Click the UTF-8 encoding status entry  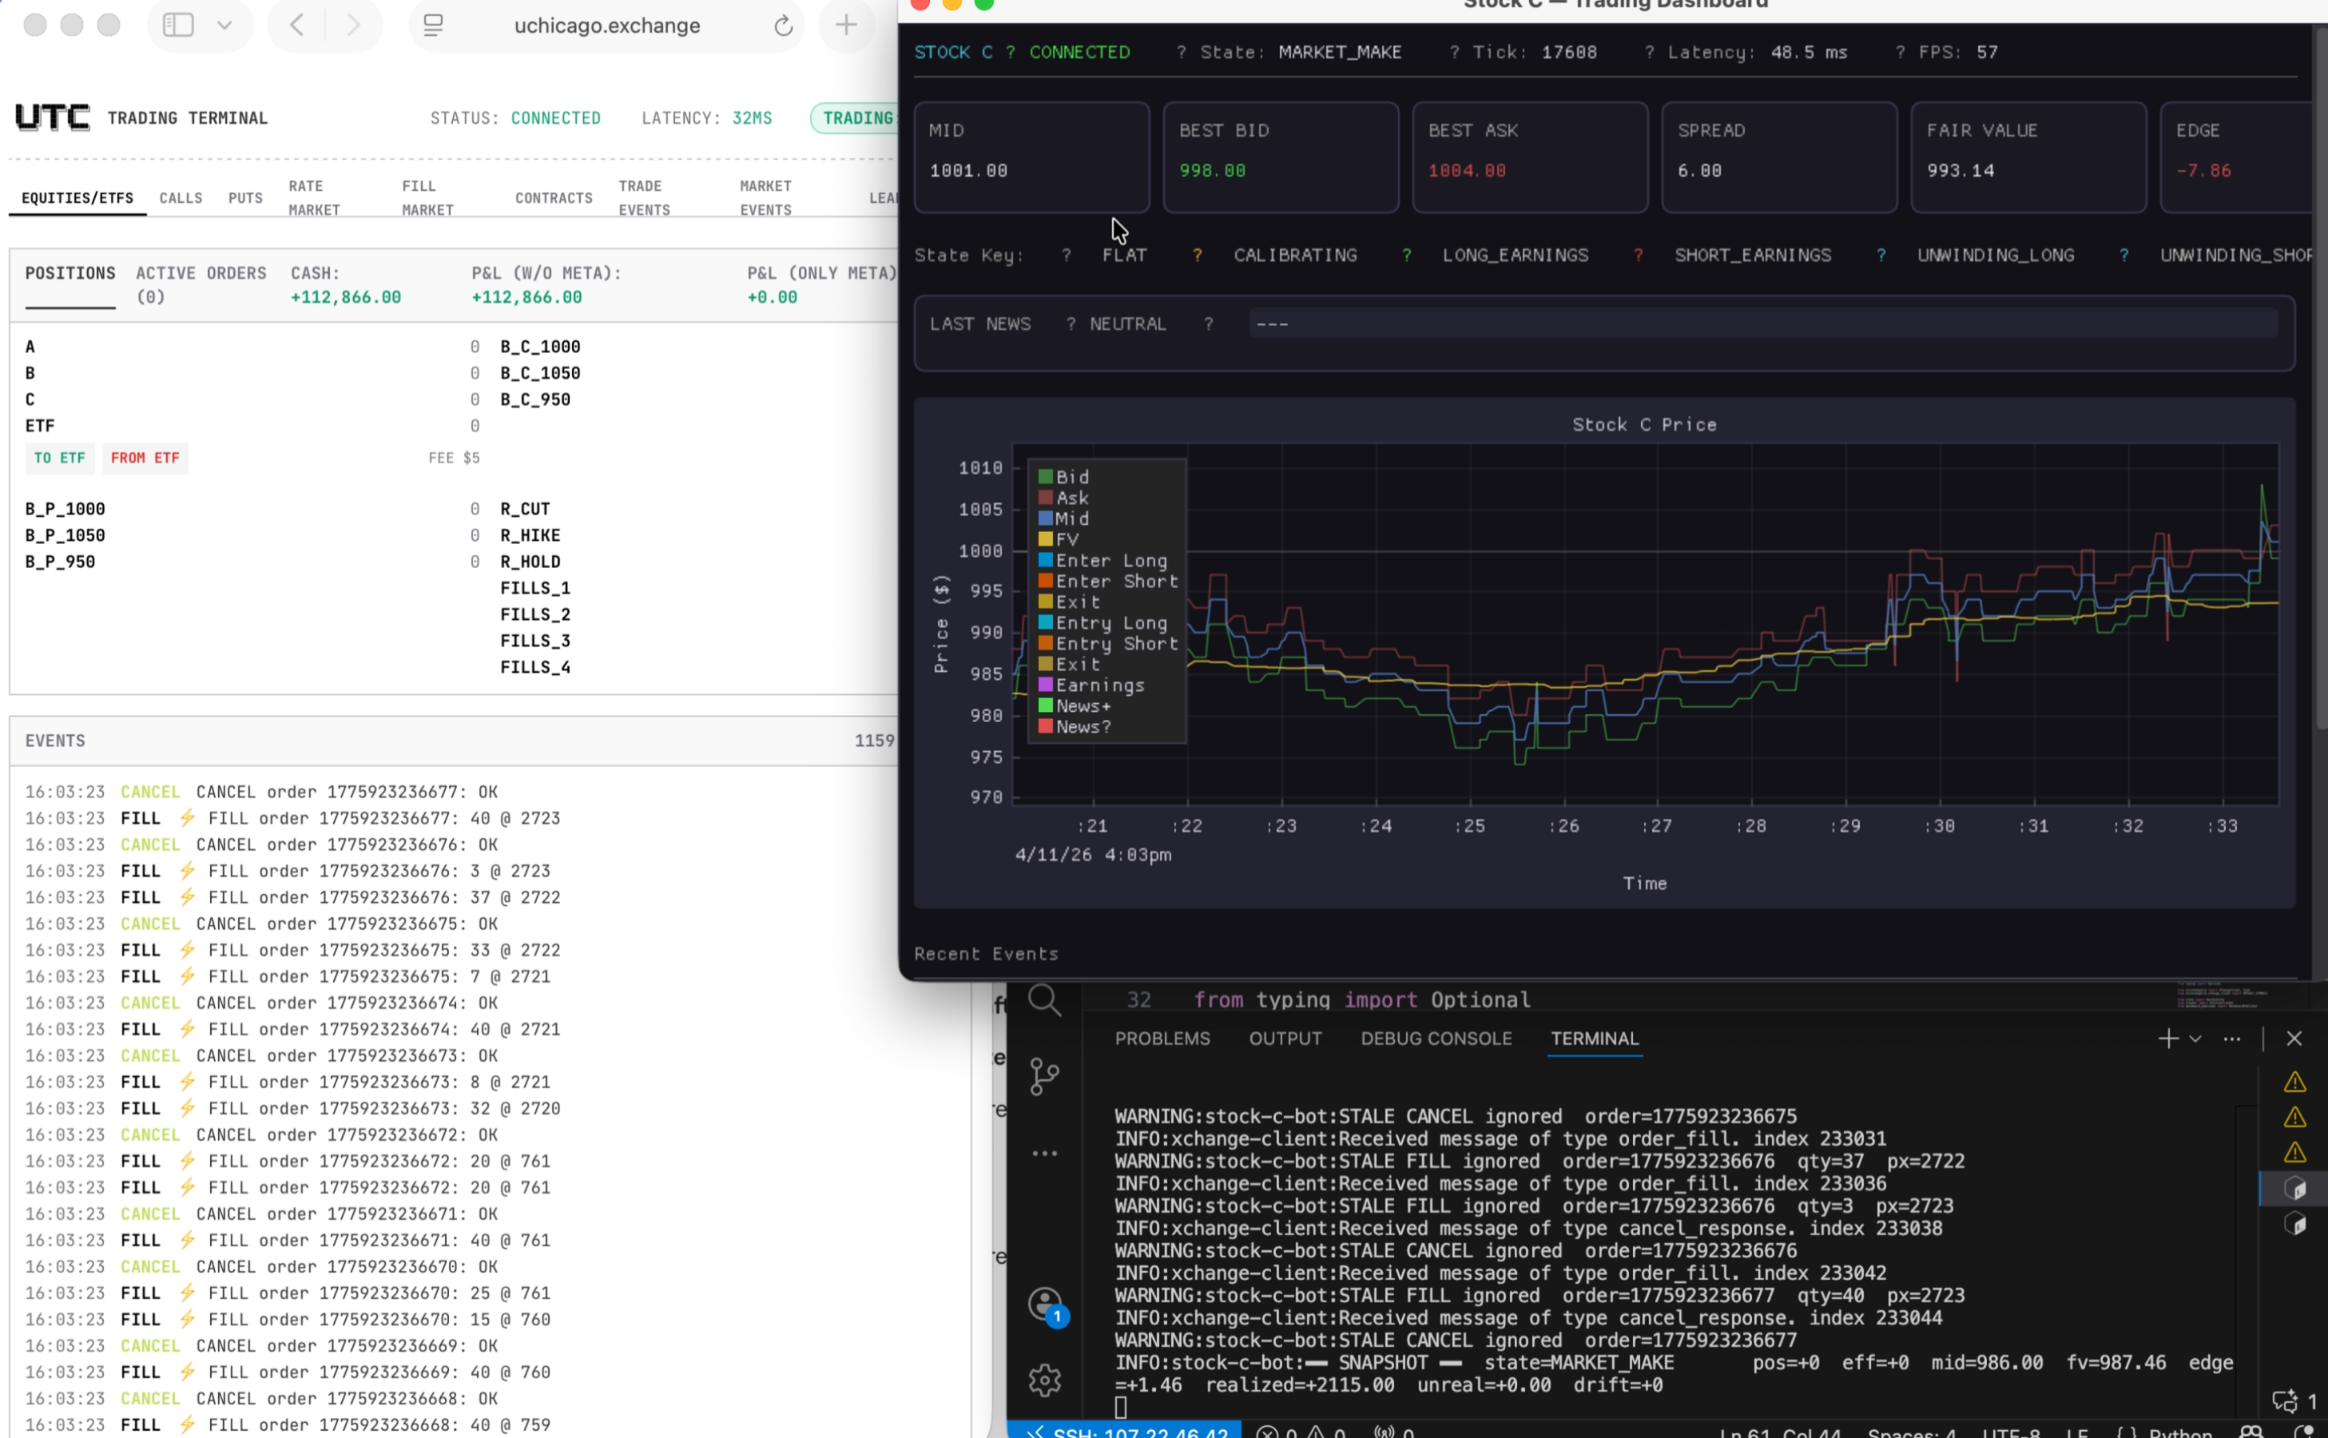coord(2010,1432)
